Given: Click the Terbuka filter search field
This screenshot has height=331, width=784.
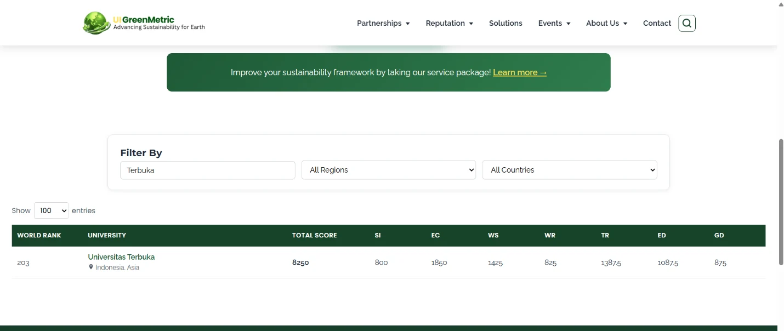Looking at the screenshot, I should [208, 170].
